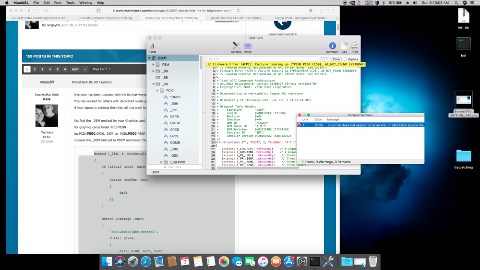This screenshot has height=270, width=480.
Task: Open the Fonts panel in MaciASL toolbar
Action: [152, 47]
